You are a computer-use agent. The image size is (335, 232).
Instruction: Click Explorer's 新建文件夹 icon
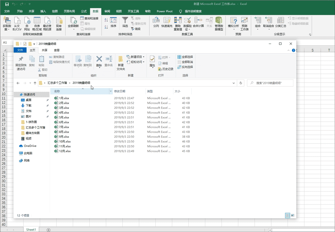click(x=121, y=59)
